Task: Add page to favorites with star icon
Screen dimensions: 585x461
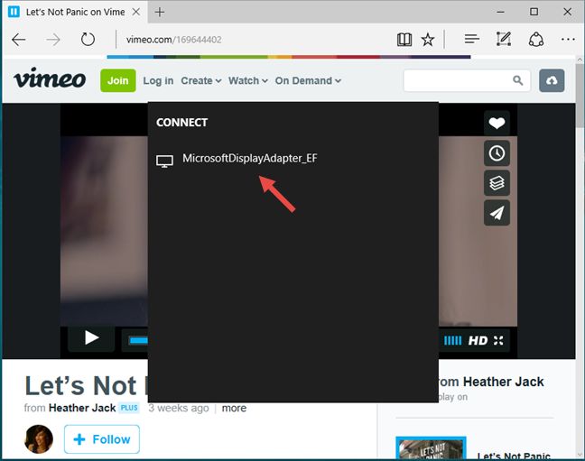Action: tap(428, 39)
